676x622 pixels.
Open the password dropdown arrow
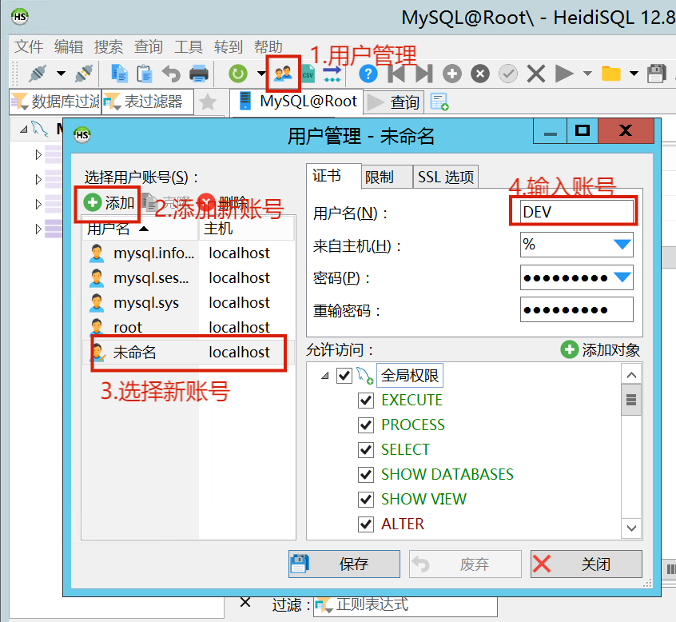tap(622, 277)
